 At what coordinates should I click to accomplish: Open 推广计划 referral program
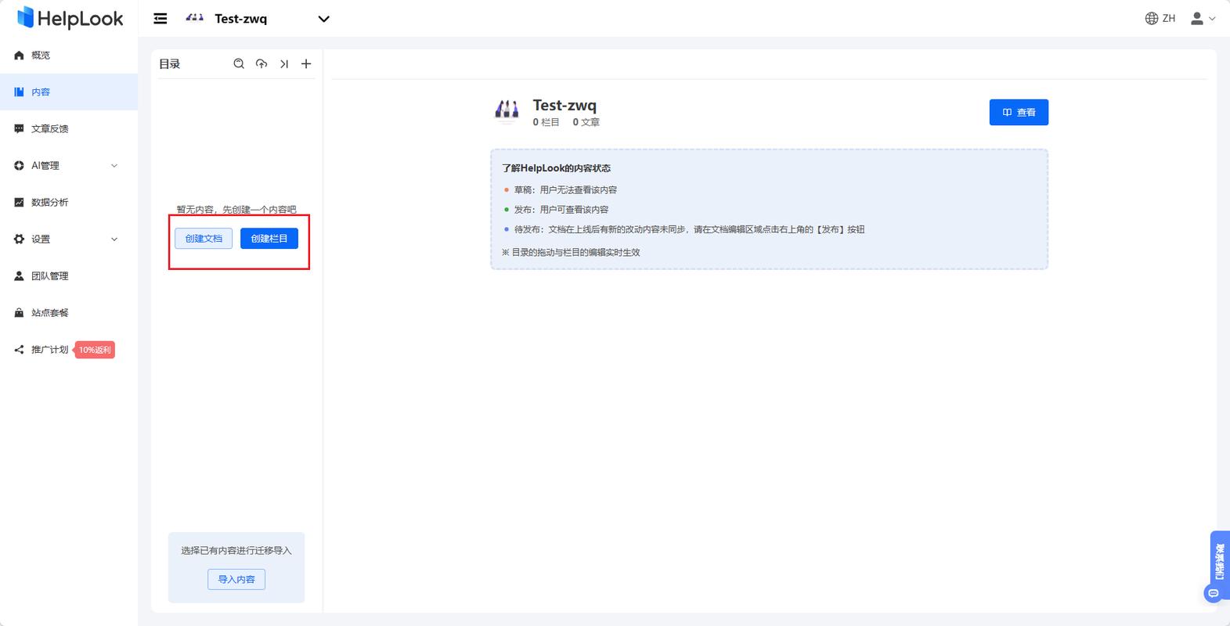[49, 350]
